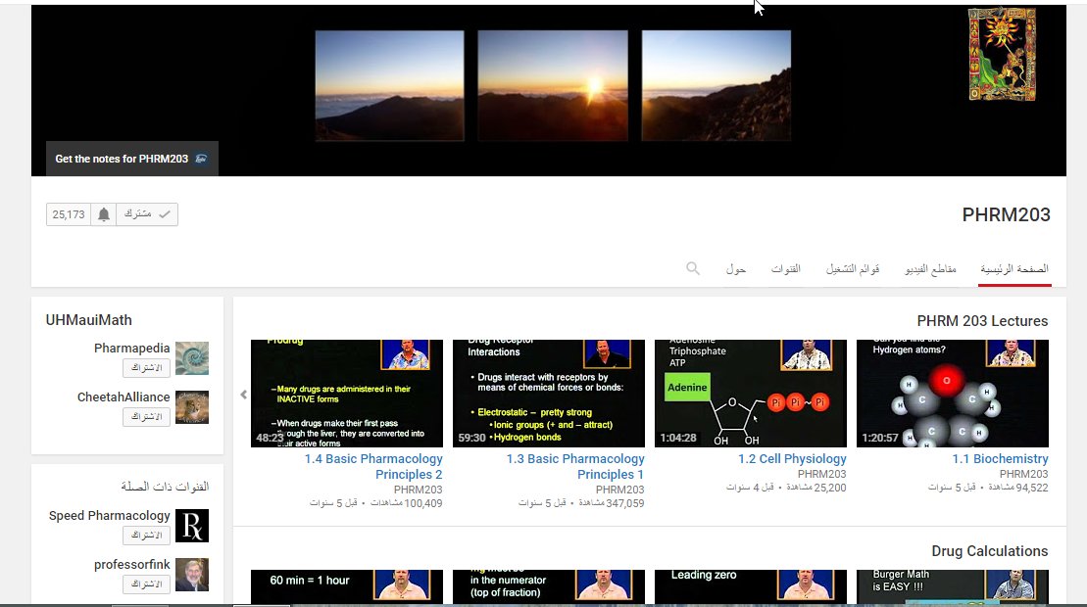This screenshot has height=607, width=1087.
Task: Click the 60 min = 1 hour thumbnail
Action: (x=347, y=586)
